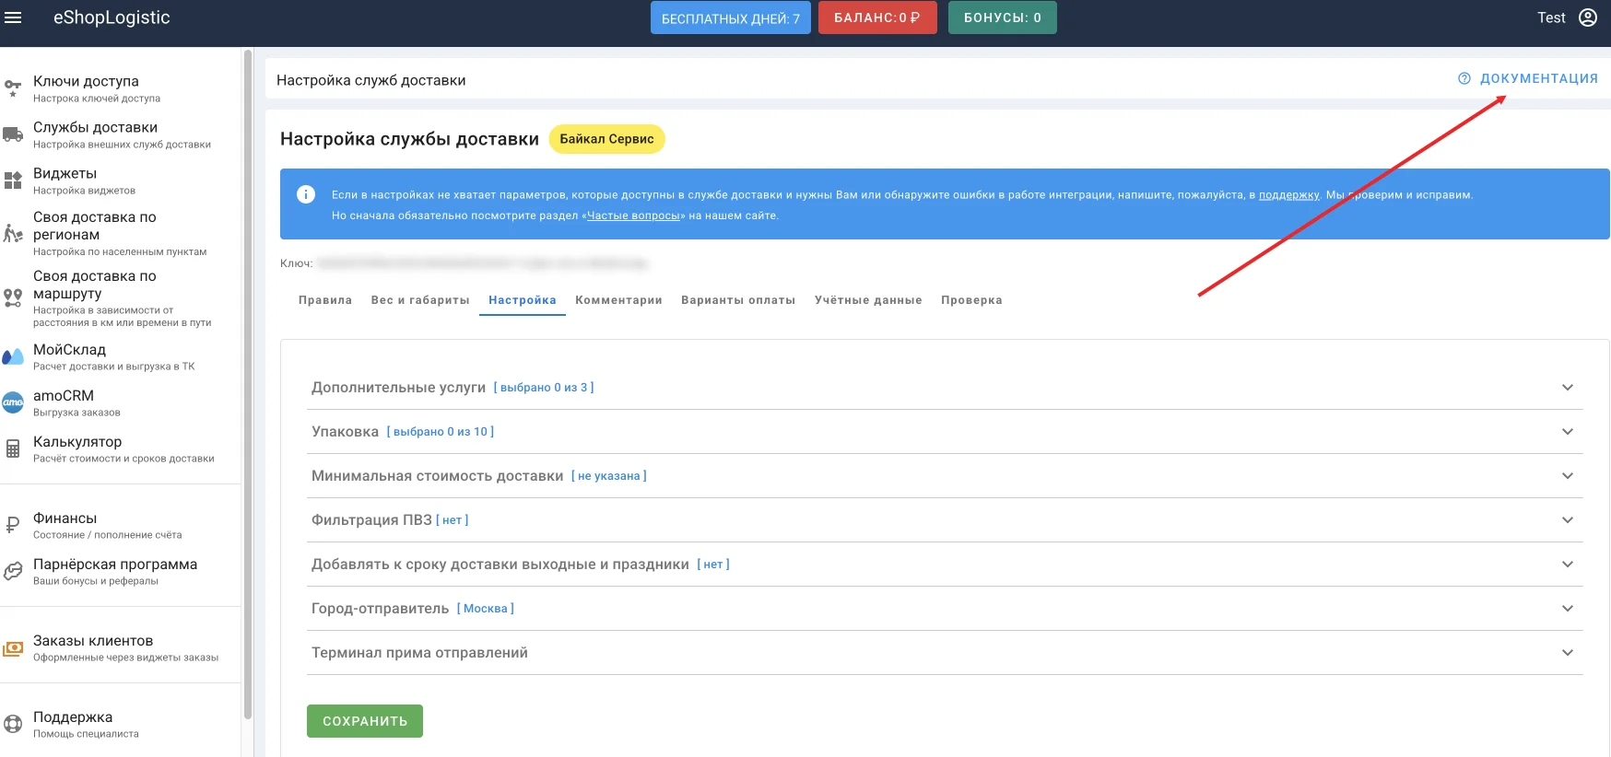The image size is (1611, 757).
Task: Click the piggy bank partner program icon
Action: click(x=13, y=571)
